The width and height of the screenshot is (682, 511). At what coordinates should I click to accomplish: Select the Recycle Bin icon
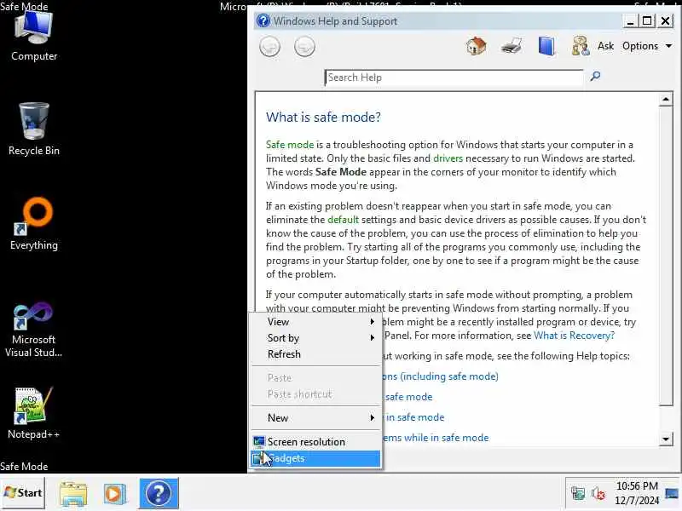(34, 129)
